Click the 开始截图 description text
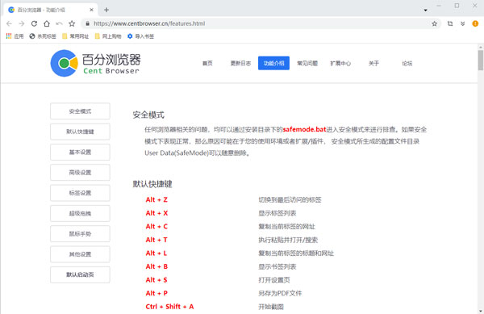This screenshot has width=484, height=314. [271, 307]
